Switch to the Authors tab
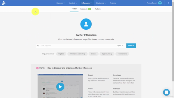The height and width of the screenshot is (98, 174). 98,9
